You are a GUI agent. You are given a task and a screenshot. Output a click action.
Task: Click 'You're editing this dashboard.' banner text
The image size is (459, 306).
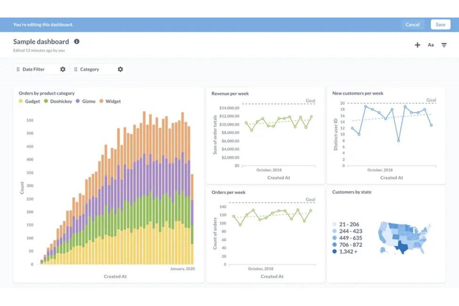(43, 24)
